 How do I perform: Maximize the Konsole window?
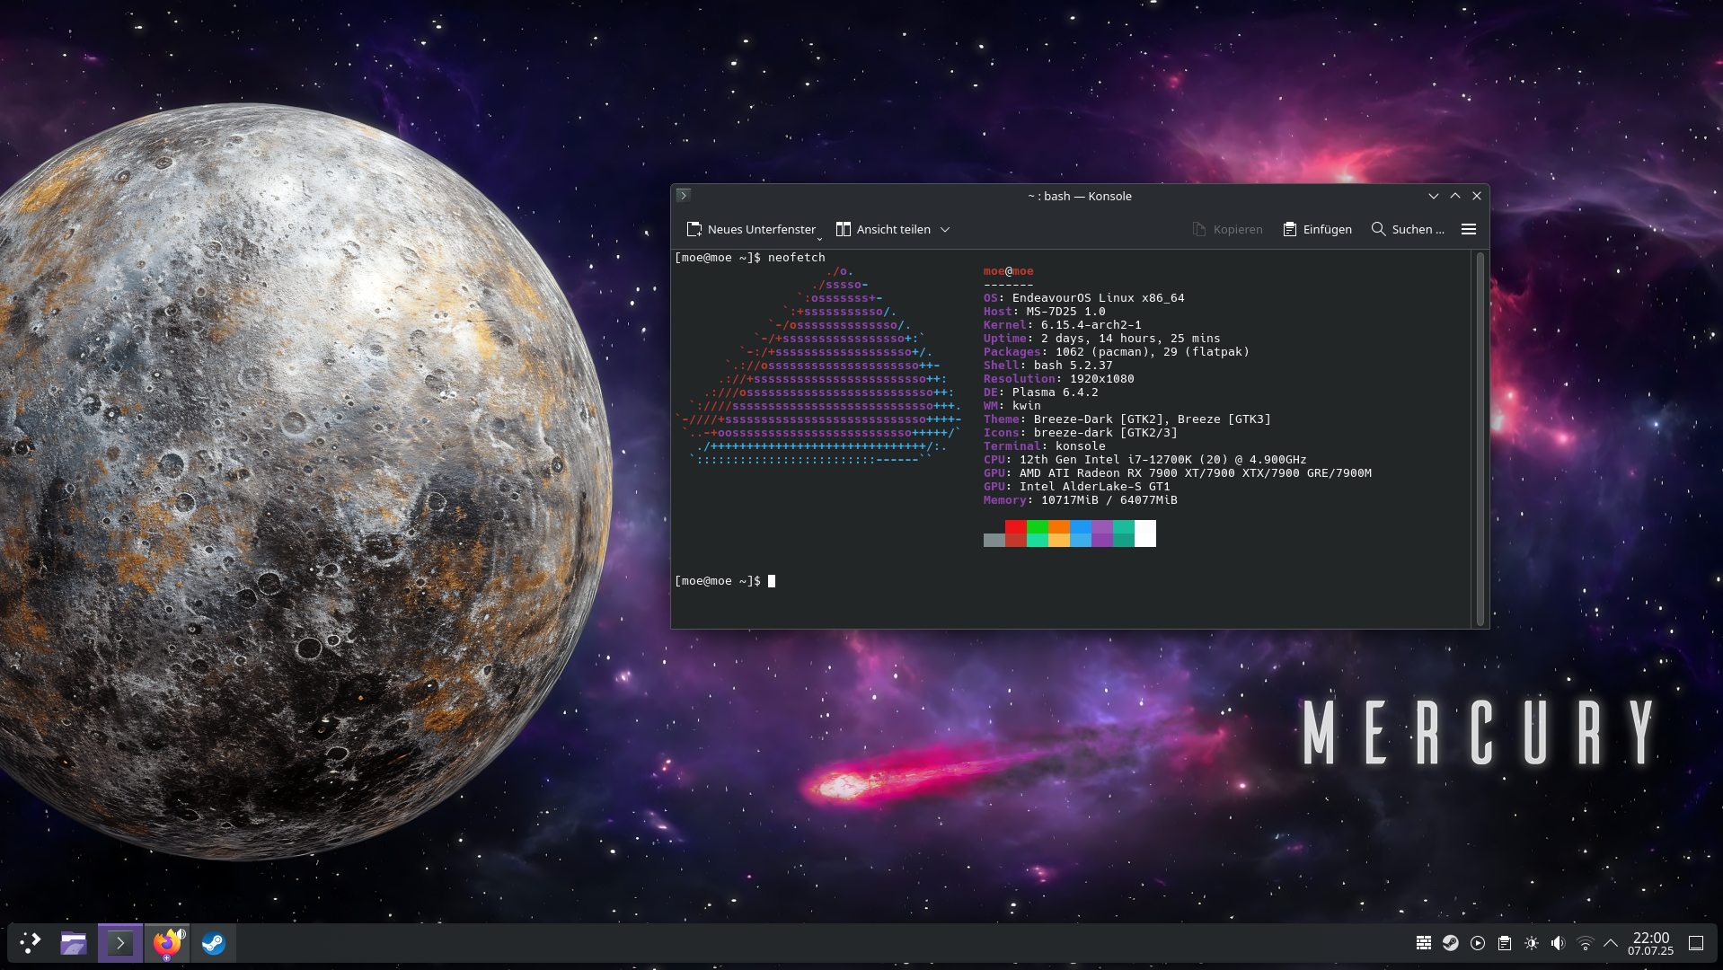(x=1455, y=196)
